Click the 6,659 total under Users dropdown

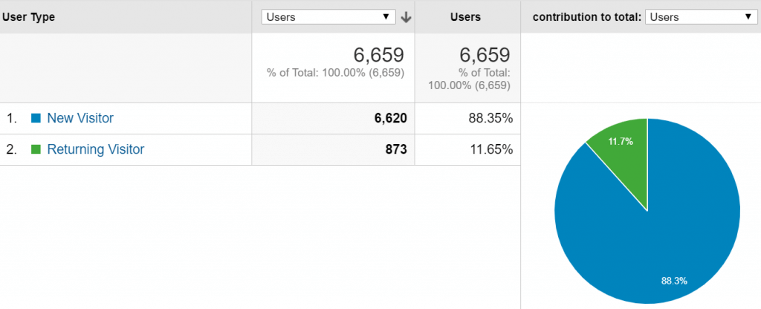pyautogui.click(x=378, y=55)
